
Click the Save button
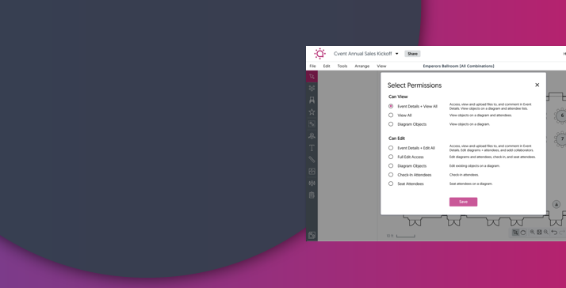click(463, 202)
